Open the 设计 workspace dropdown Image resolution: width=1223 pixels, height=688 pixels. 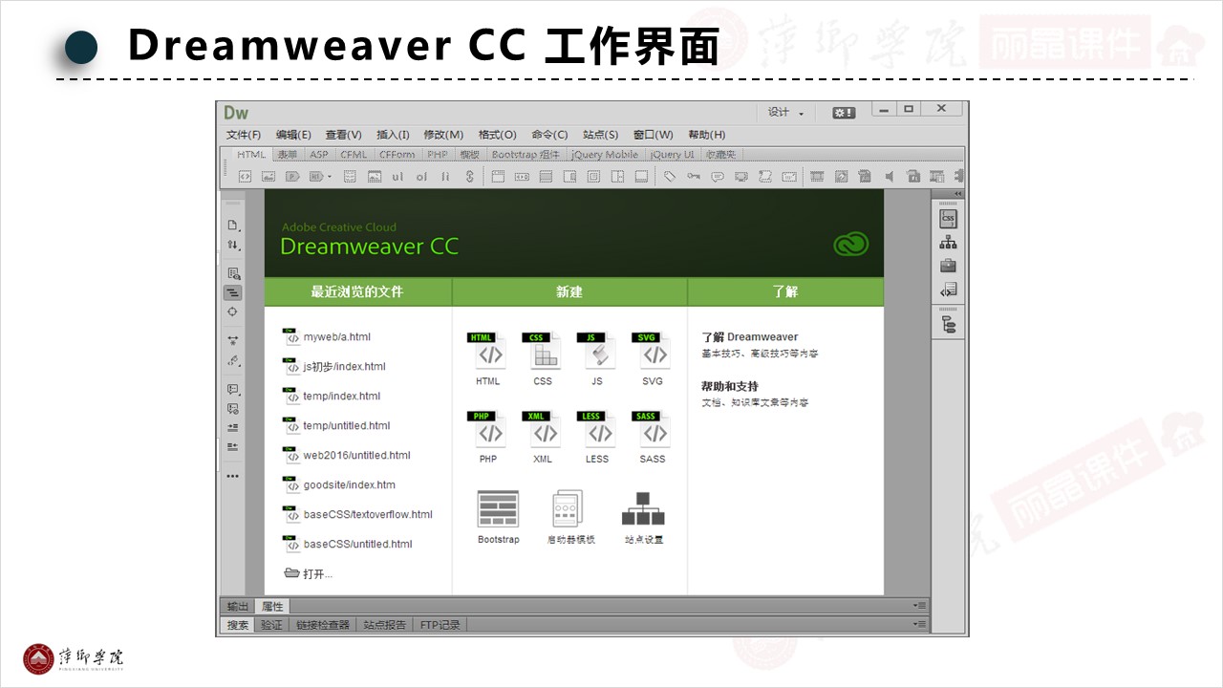pyautogui.click(x=786, y=112)
